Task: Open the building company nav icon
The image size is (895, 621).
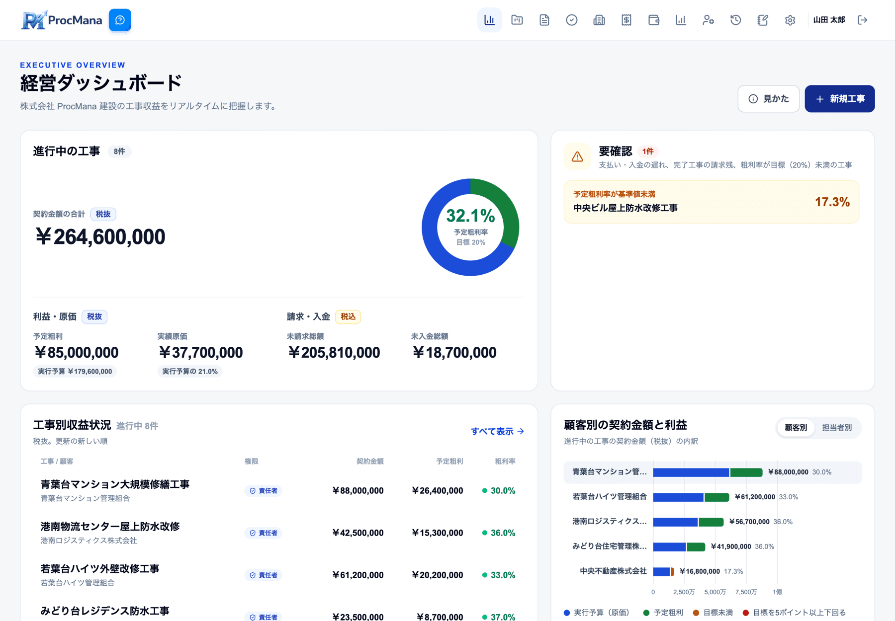Action: 599,20
